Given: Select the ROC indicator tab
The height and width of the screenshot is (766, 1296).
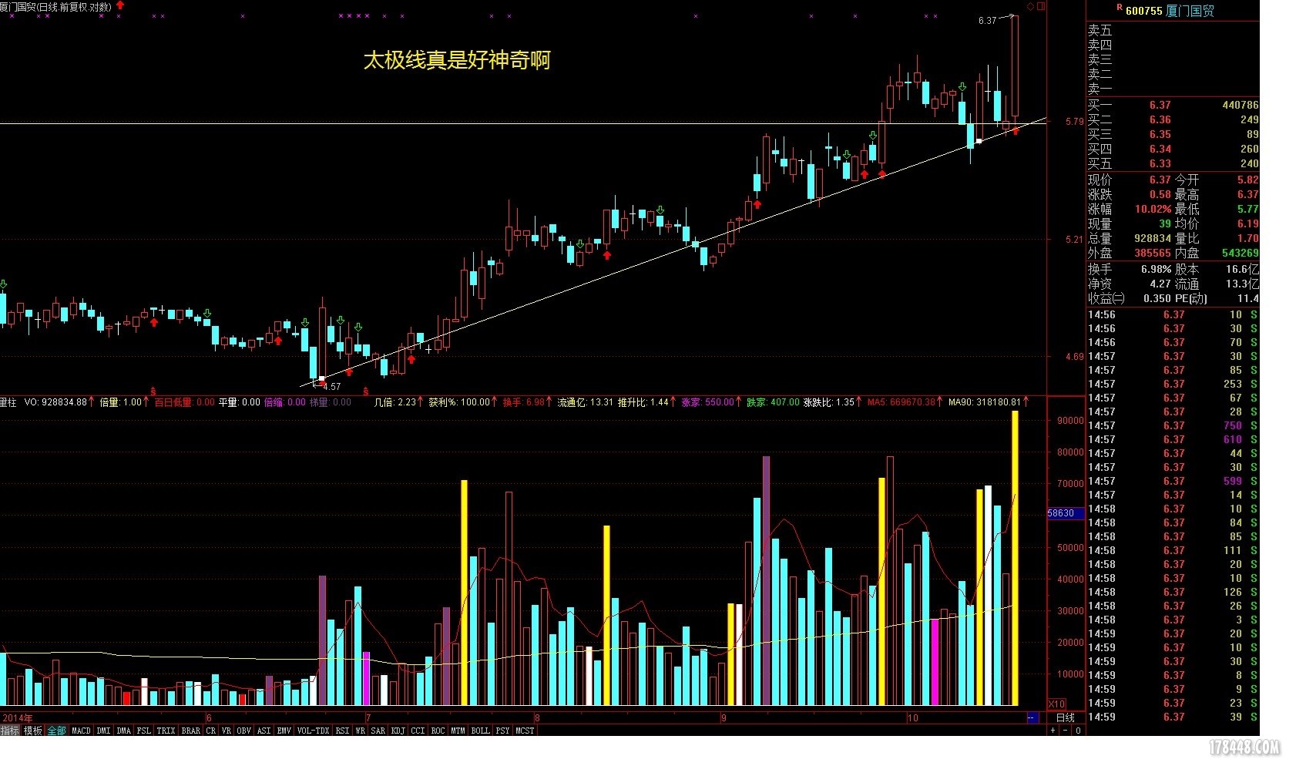Looking at the screenshot, I should [x=438, y=731].
